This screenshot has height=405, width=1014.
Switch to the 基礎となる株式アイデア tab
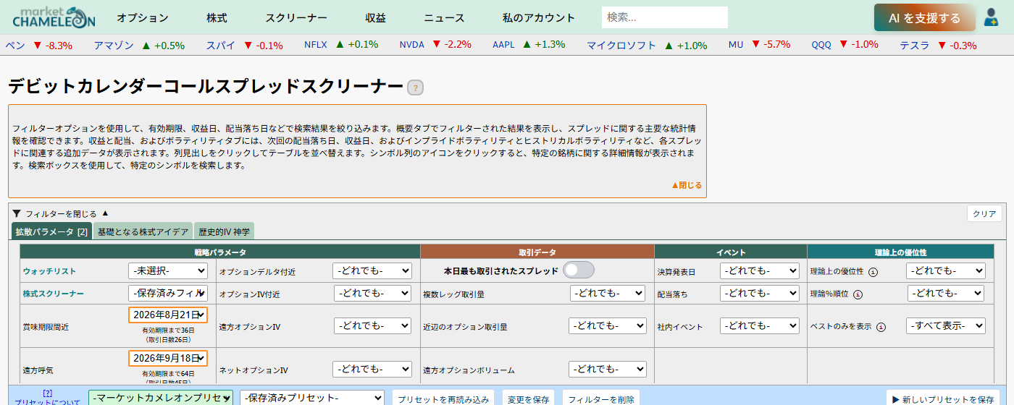[143, 231]
